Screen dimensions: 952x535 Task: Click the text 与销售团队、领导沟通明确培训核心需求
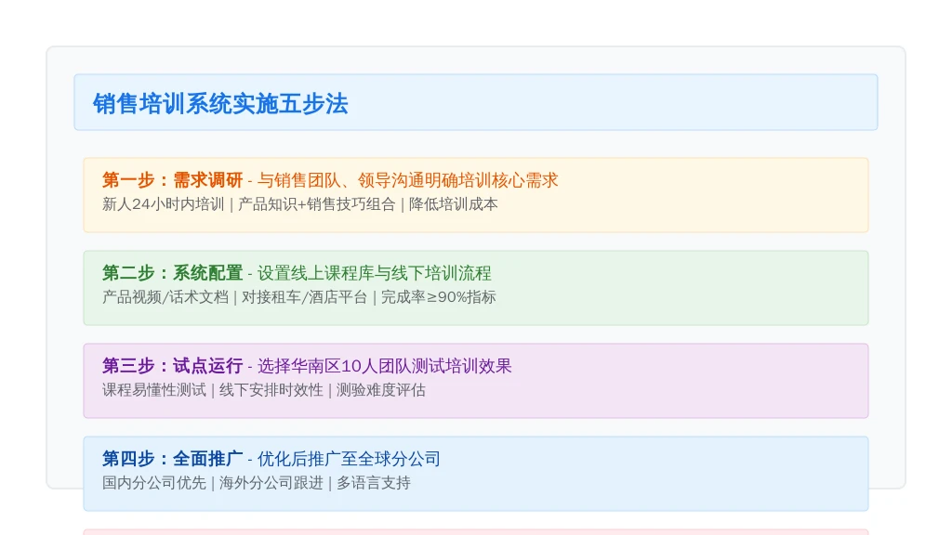(x=407, y=180)
